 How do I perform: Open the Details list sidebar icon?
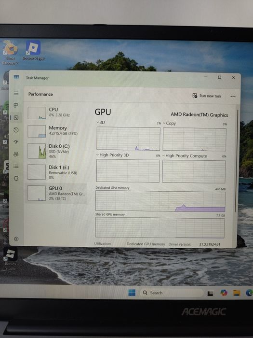click(16, 166)
